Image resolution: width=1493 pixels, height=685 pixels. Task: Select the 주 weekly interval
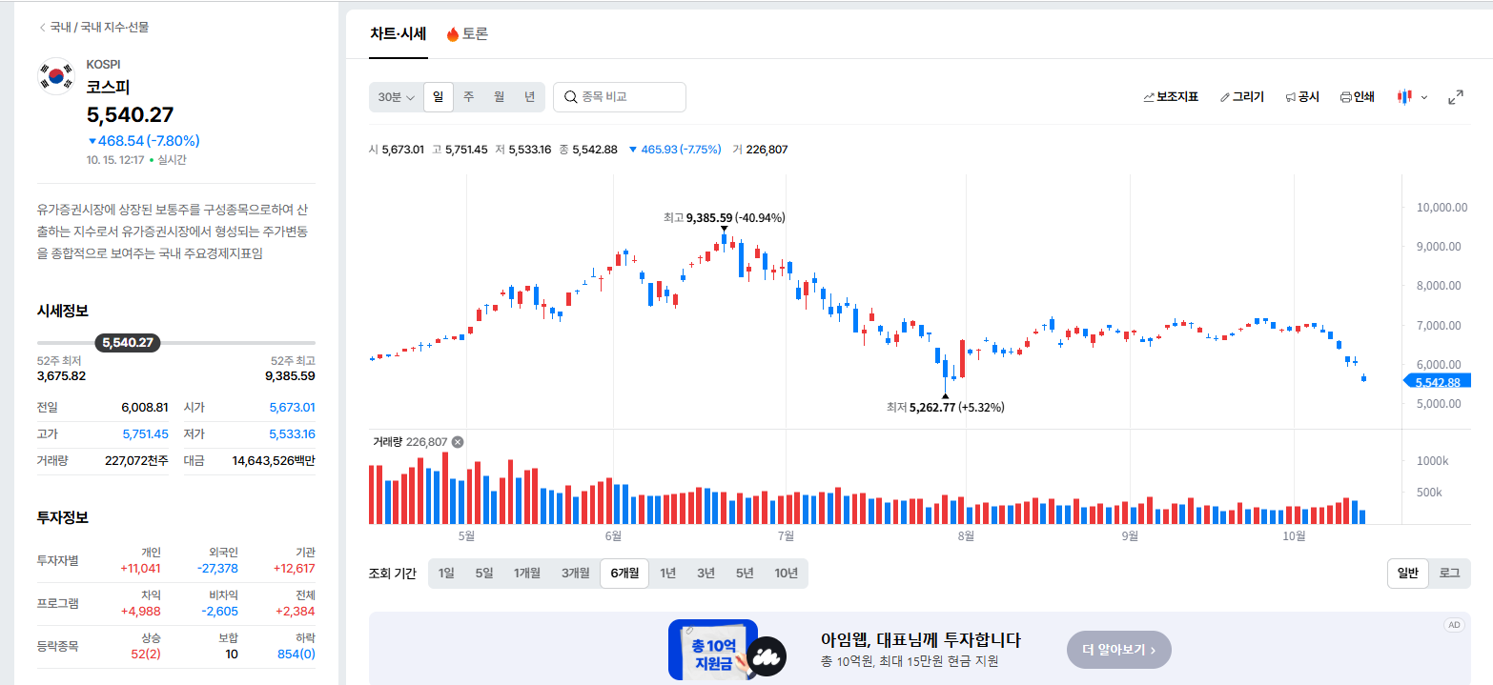click(x=469, y=97)
